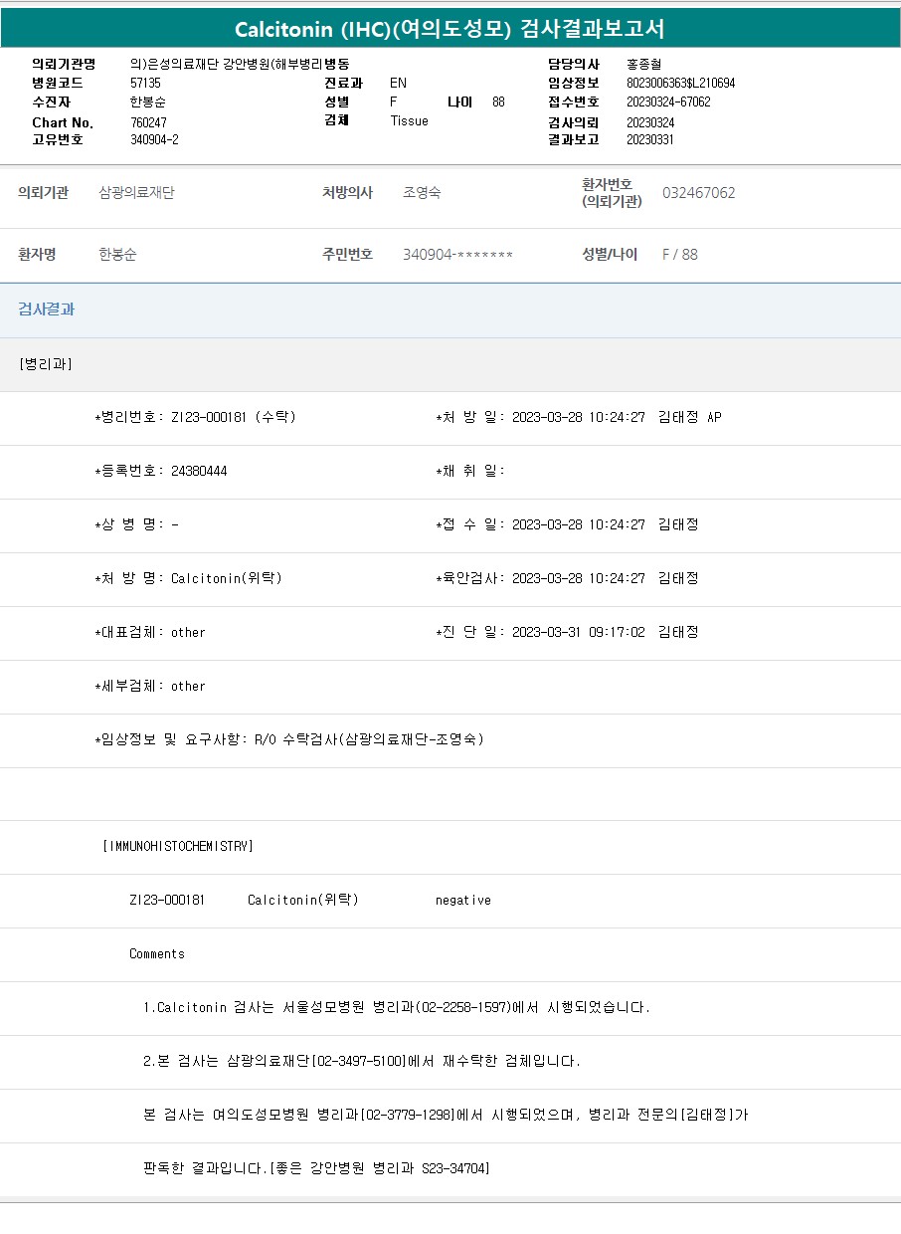This screenshot has height=1234, width=901.
Task: Click the negative result value
Action: [462, 900]
